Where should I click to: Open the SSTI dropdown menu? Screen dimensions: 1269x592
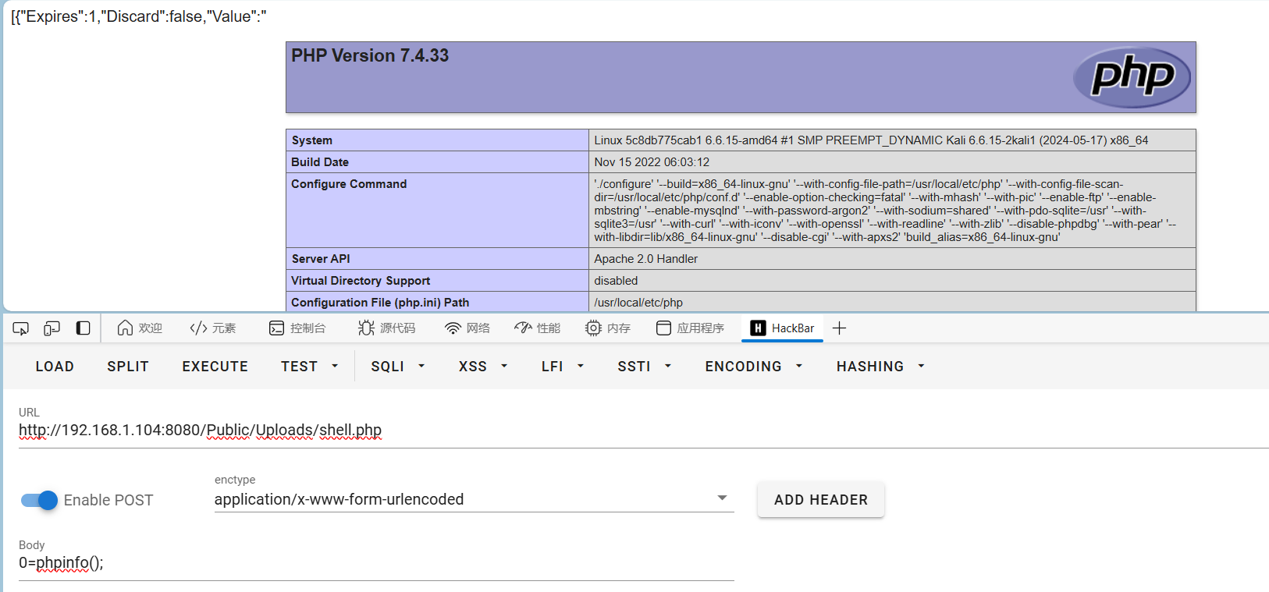[x=645, y=367]
